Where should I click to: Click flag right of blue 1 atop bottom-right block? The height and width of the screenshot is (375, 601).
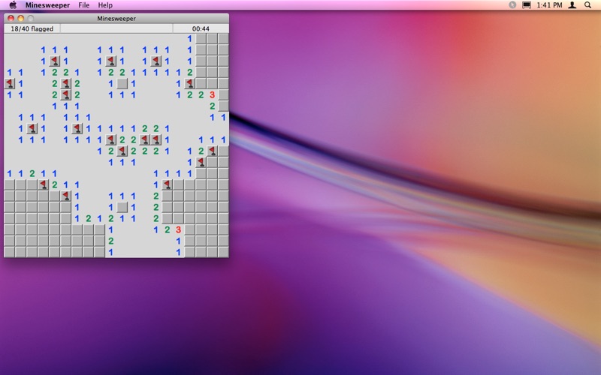point(167,184)
